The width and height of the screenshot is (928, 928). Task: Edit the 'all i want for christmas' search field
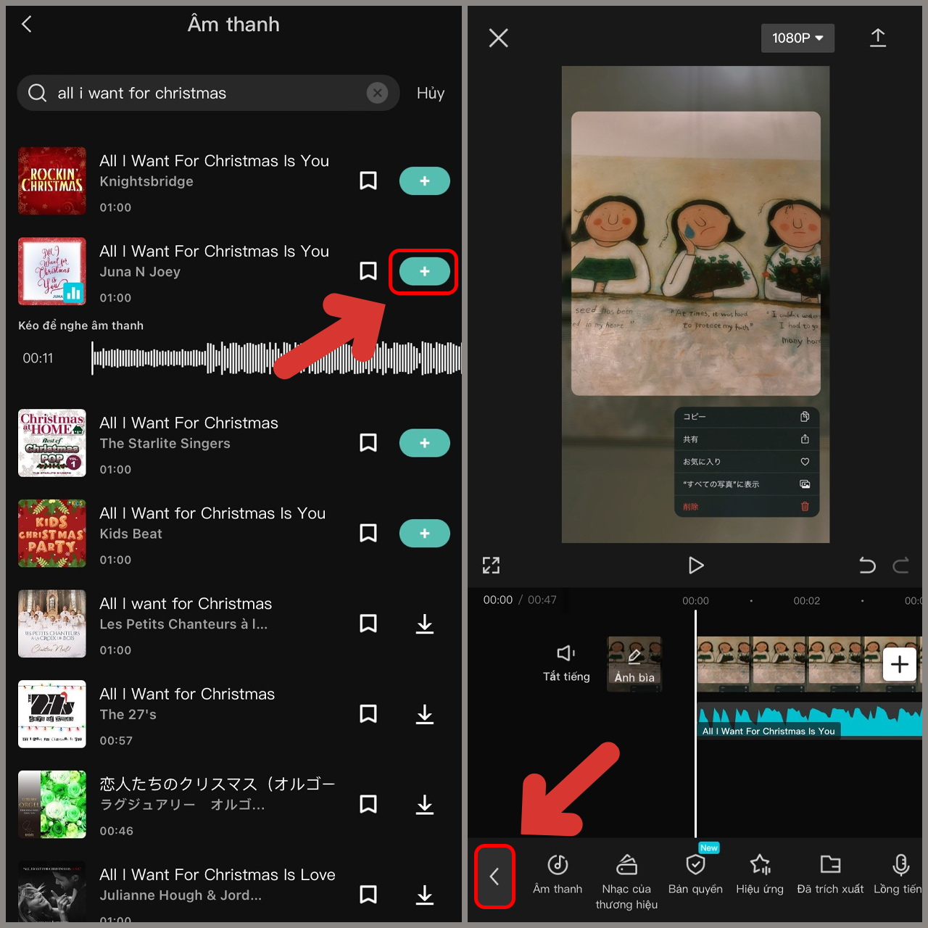tap(209, 93)
